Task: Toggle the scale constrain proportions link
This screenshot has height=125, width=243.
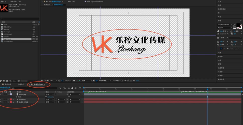Action: (x=46, y=97)
